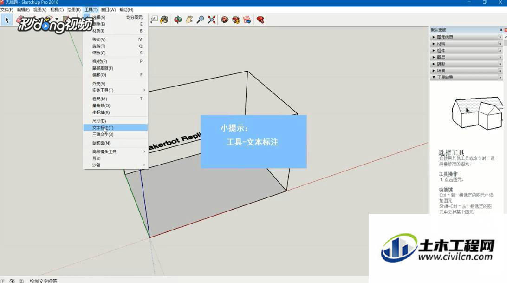Choose 缩放(C) menu entry
This screenshot has width=507, height=283.
pos(116,53)
